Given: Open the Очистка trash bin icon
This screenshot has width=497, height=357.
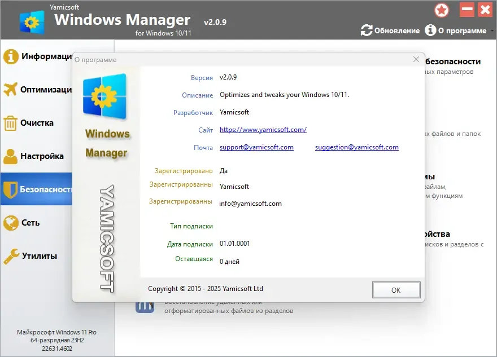Looking at the screenshot, I should point(10,123).
